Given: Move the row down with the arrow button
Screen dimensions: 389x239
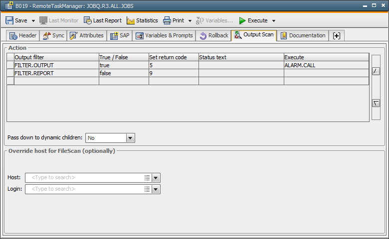Looking at the screenshot, I should click(376, 103).
